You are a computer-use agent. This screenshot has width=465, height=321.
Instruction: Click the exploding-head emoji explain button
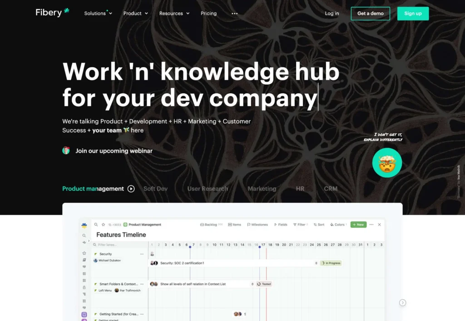[387, 163]
